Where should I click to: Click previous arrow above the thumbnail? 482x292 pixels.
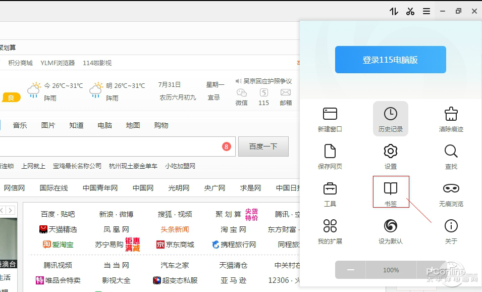tap(2, 211)
